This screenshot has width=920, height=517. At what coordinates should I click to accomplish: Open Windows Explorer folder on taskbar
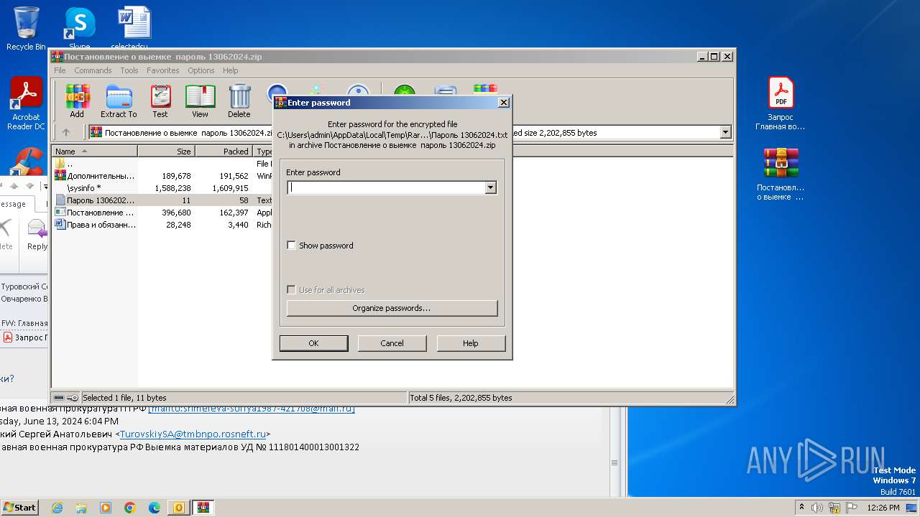(81, 508)
